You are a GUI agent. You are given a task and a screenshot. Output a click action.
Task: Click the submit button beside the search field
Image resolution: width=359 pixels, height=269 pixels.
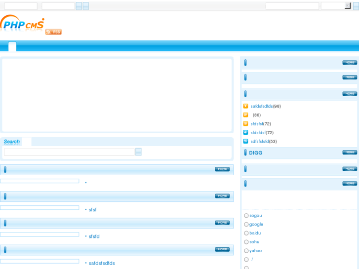(x=138, y=152)
